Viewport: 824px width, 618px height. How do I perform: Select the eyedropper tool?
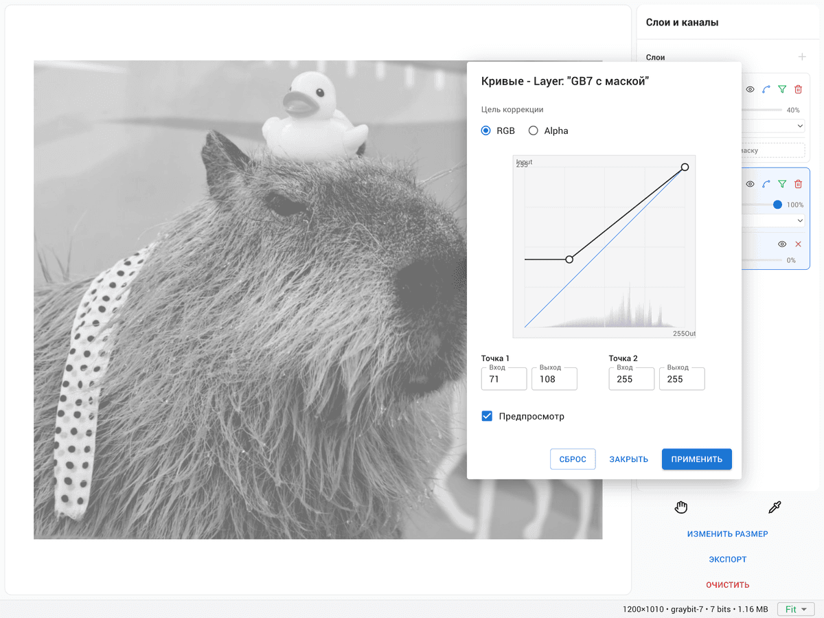coord(775,507)
